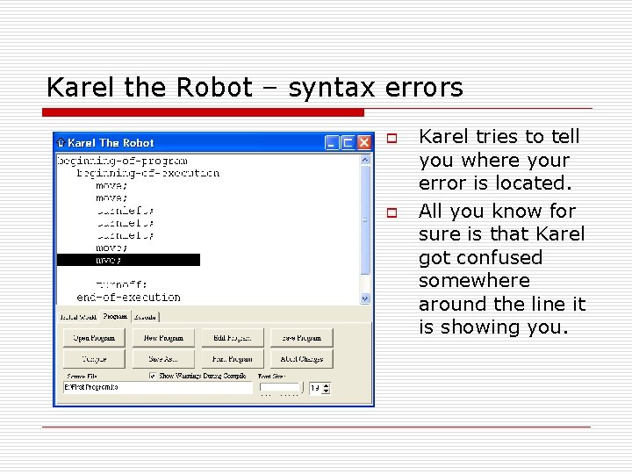Click the font size number field

[x=316, y=388]
